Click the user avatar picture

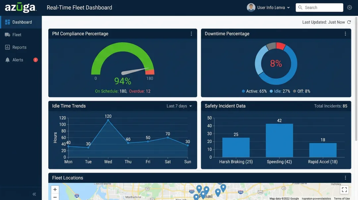251,8
